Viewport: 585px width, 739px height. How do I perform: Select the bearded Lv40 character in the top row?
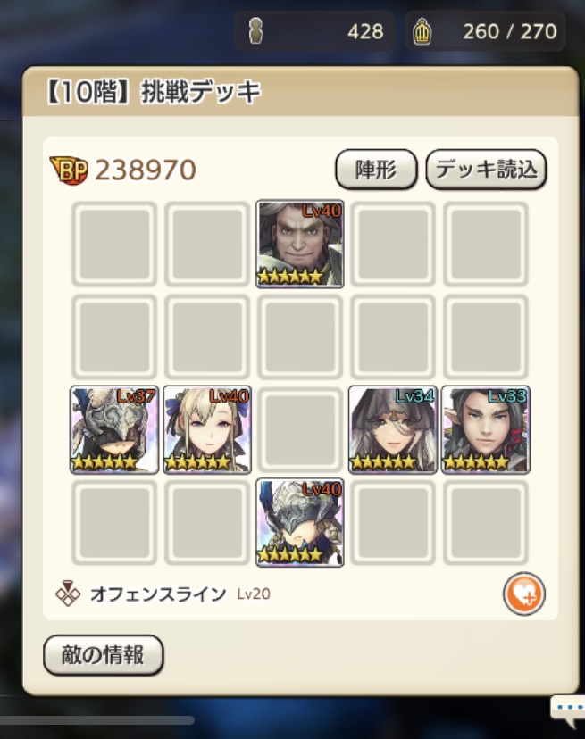pyautogui.click(x=299, y=244)
